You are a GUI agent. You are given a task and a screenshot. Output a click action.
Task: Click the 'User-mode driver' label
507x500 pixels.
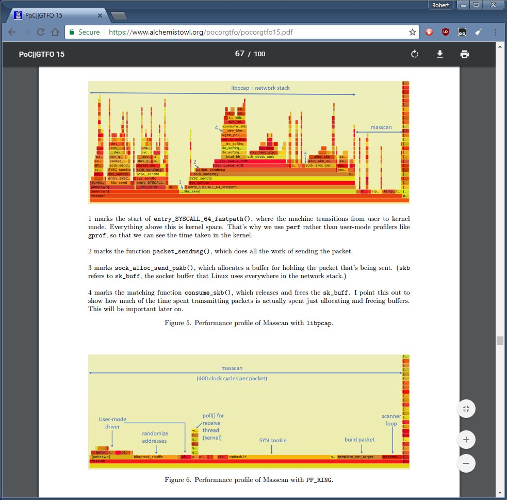[x=112, y=423]
